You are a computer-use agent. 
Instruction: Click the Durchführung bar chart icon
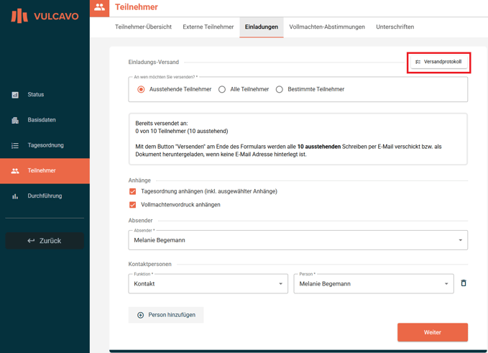pyautogui.click(x=15, y=196)
